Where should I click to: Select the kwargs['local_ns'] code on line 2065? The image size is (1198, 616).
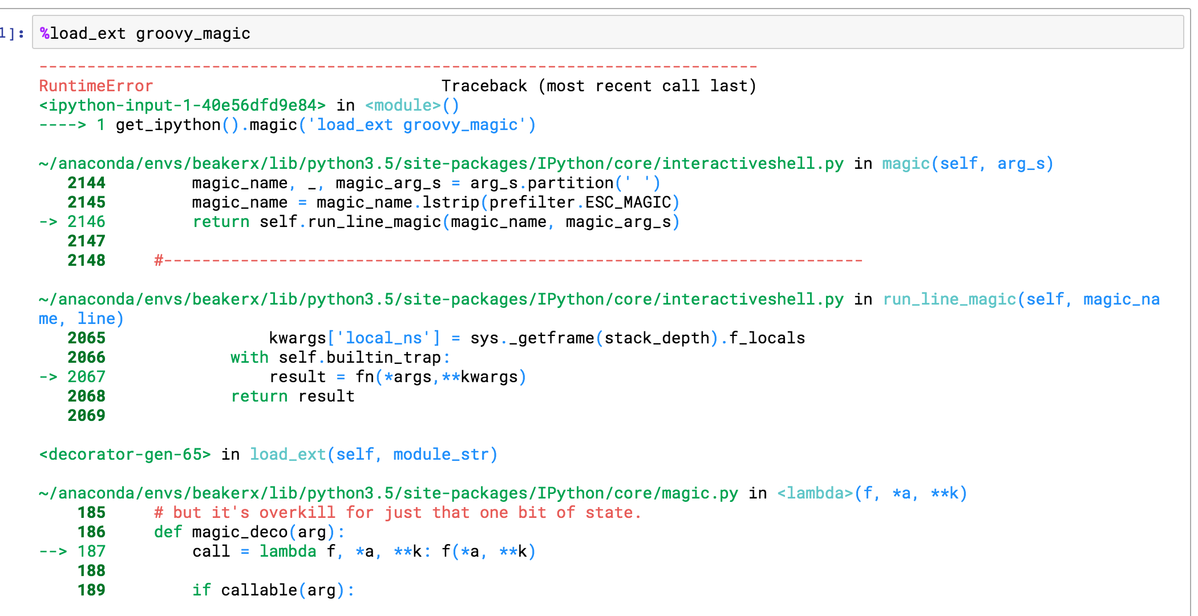(x=354, y=338)
